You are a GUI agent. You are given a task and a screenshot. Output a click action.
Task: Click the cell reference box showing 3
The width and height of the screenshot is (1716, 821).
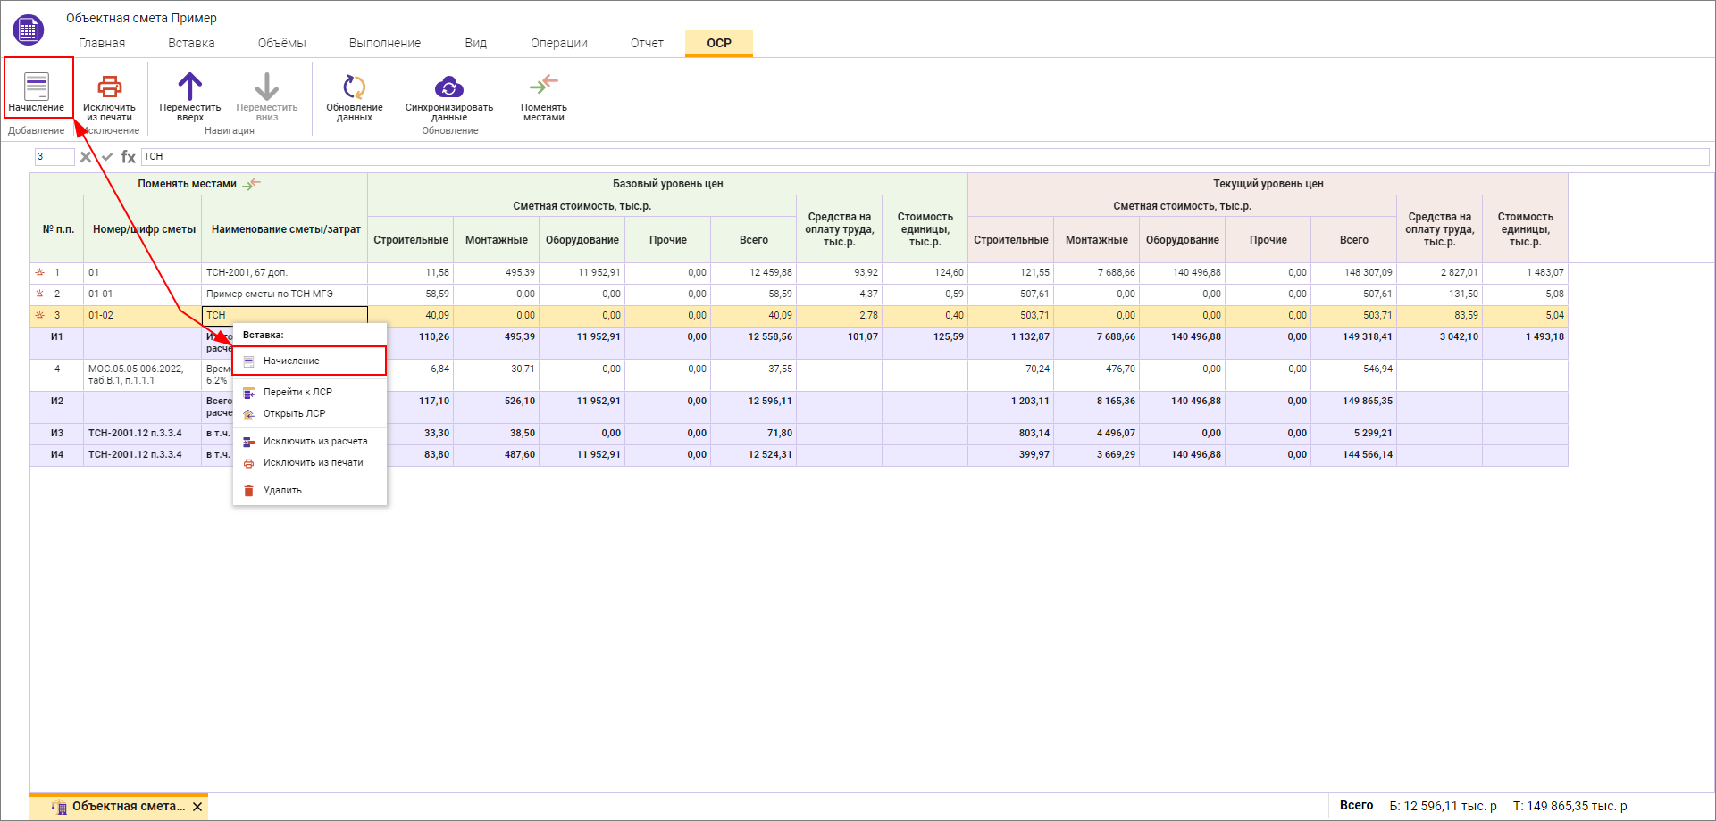[54, 157]
